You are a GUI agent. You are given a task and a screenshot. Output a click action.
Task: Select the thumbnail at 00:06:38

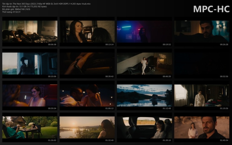coord(30,32)
